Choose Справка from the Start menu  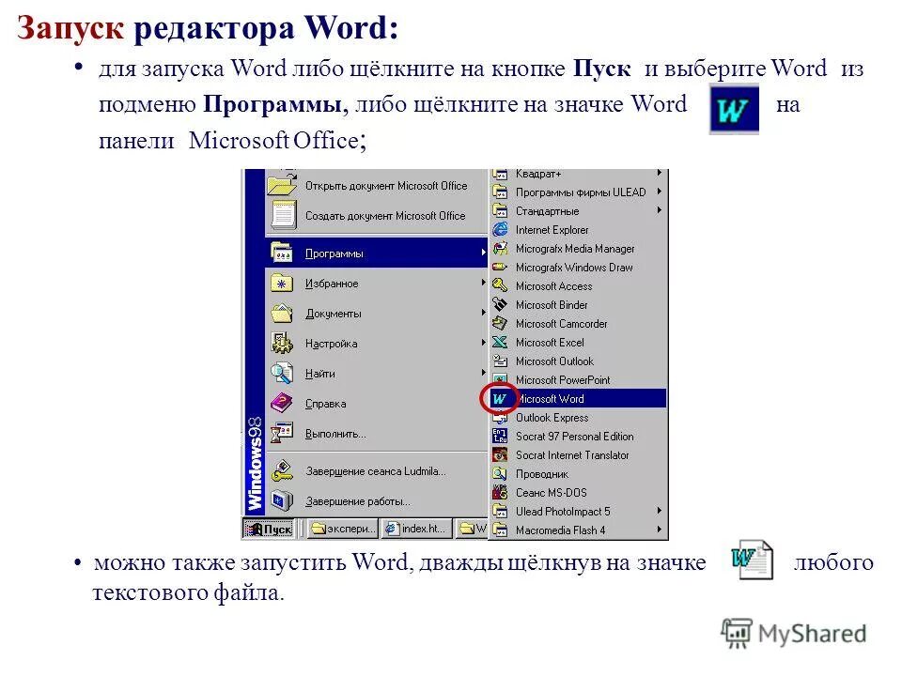377,404
